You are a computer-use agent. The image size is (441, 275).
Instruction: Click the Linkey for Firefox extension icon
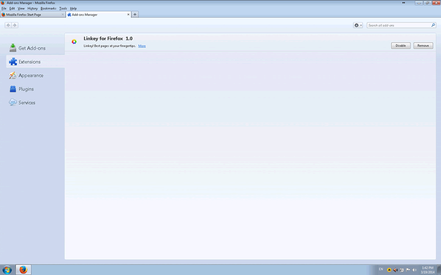point(74,42)
